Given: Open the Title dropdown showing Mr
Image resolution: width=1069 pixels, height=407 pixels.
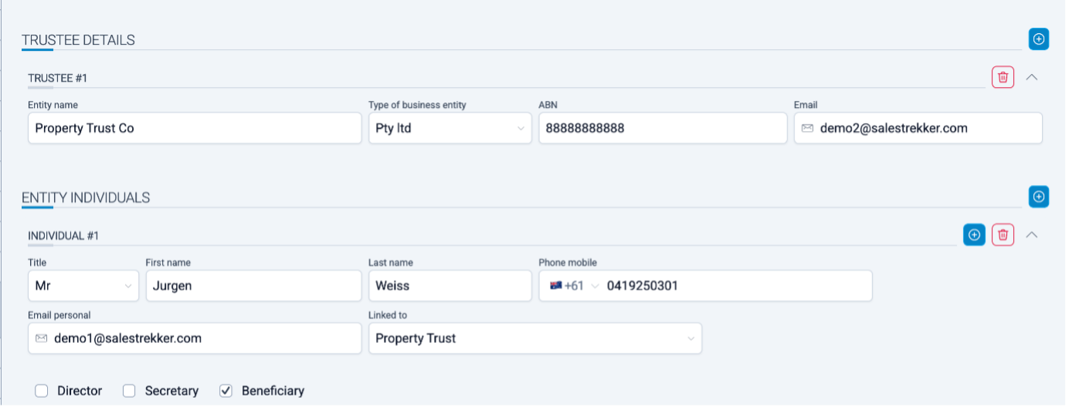Looking at the screenshot, I should tap(83, 286).
